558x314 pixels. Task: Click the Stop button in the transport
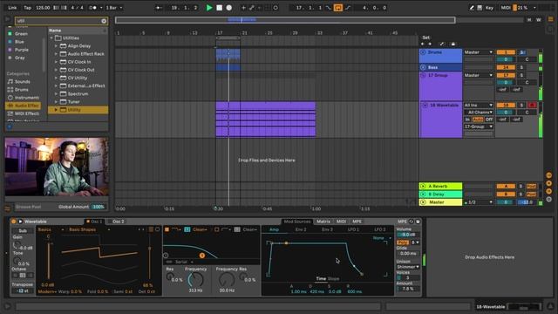[219, 8]
